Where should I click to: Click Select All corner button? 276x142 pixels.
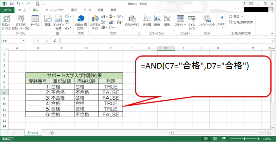click(4, 48)
